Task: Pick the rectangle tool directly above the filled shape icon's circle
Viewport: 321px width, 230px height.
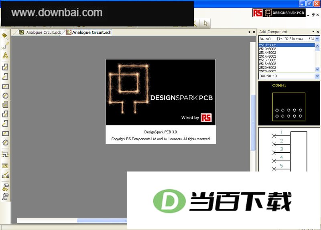Action: point(5,87)
